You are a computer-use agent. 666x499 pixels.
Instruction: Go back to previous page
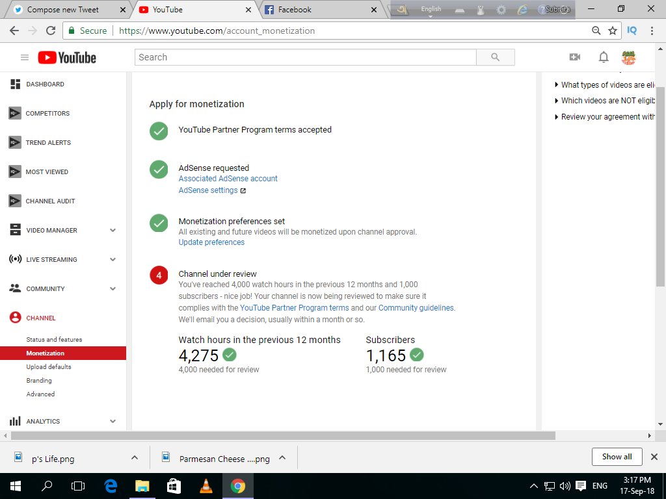pyautogui.click(x=14, y=31)
